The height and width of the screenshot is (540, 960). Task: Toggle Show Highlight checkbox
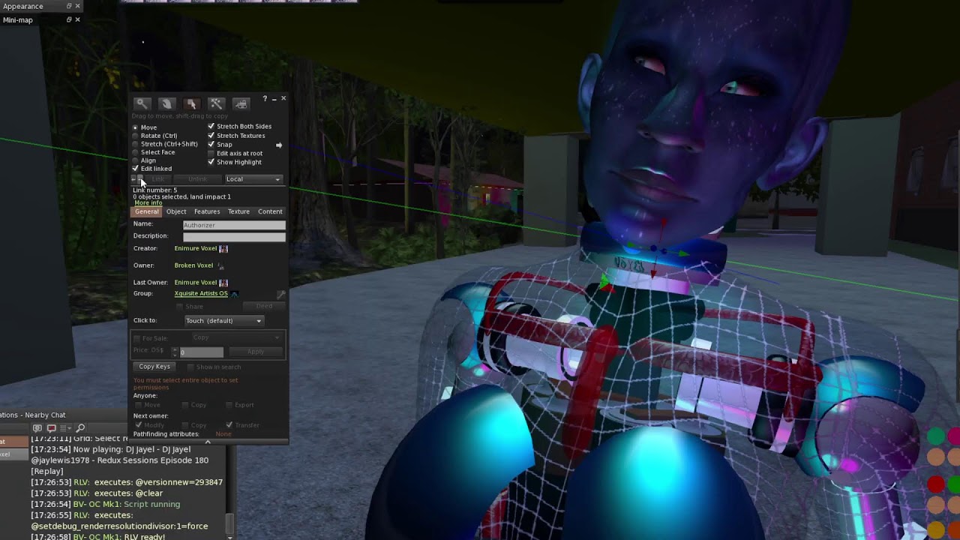click(x=211, y=162)
